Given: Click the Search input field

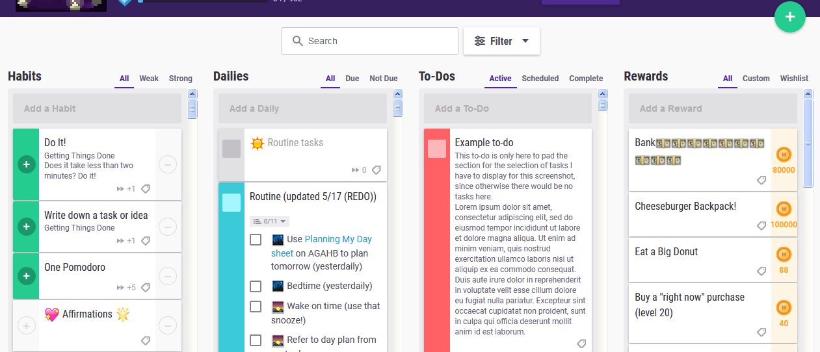Looking at the screenshot, I should click(370, 41).
